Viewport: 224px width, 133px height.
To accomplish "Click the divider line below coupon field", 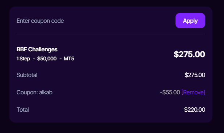I will point(111,34).
